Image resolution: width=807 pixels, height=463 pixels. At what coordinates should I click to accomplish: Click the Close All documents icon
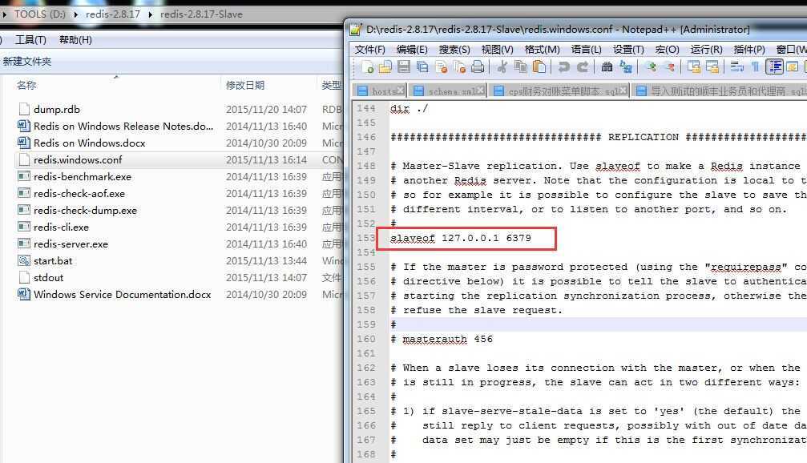460,66
